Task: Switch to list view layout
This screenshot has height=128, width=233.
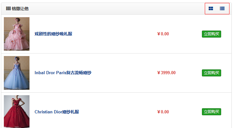Action: point(222,9)
